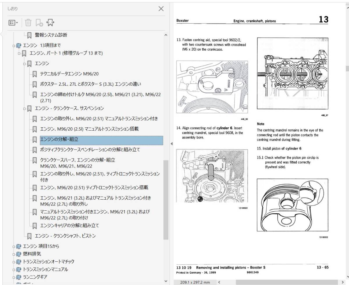Screen dimensions: 349x285
Task: Select the 警報システム診断 bookmark
Action: coord(51,35)
